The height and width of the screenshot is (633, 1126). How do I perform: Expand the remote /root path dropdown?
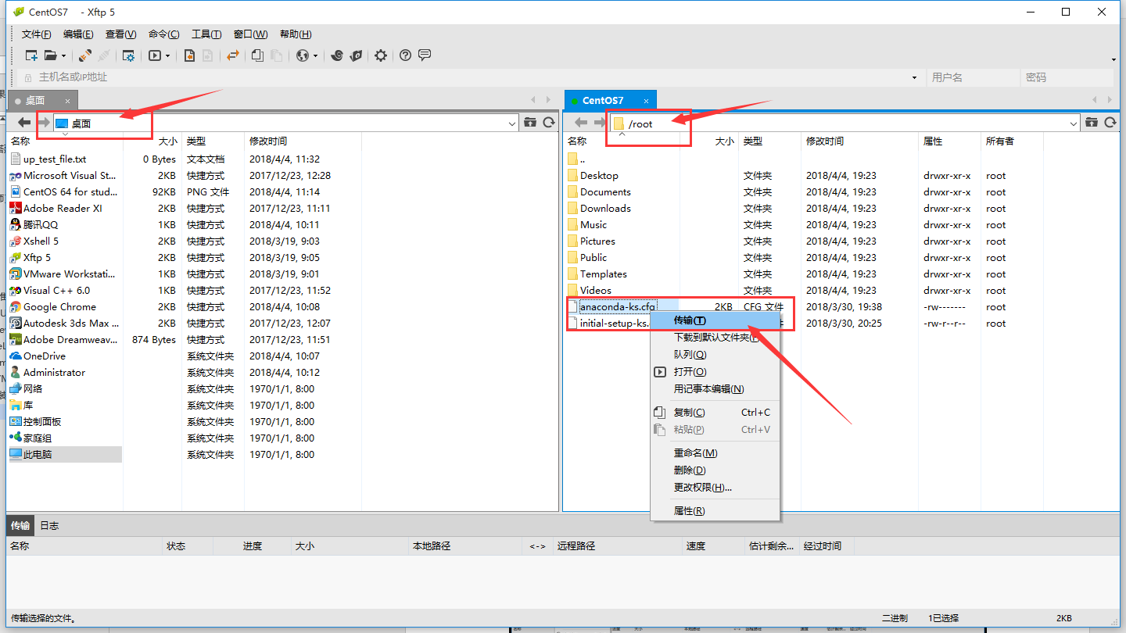pos(1074,123)
